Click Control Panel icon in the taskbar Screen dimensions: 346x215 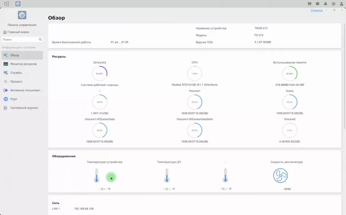tap(18, 4)
